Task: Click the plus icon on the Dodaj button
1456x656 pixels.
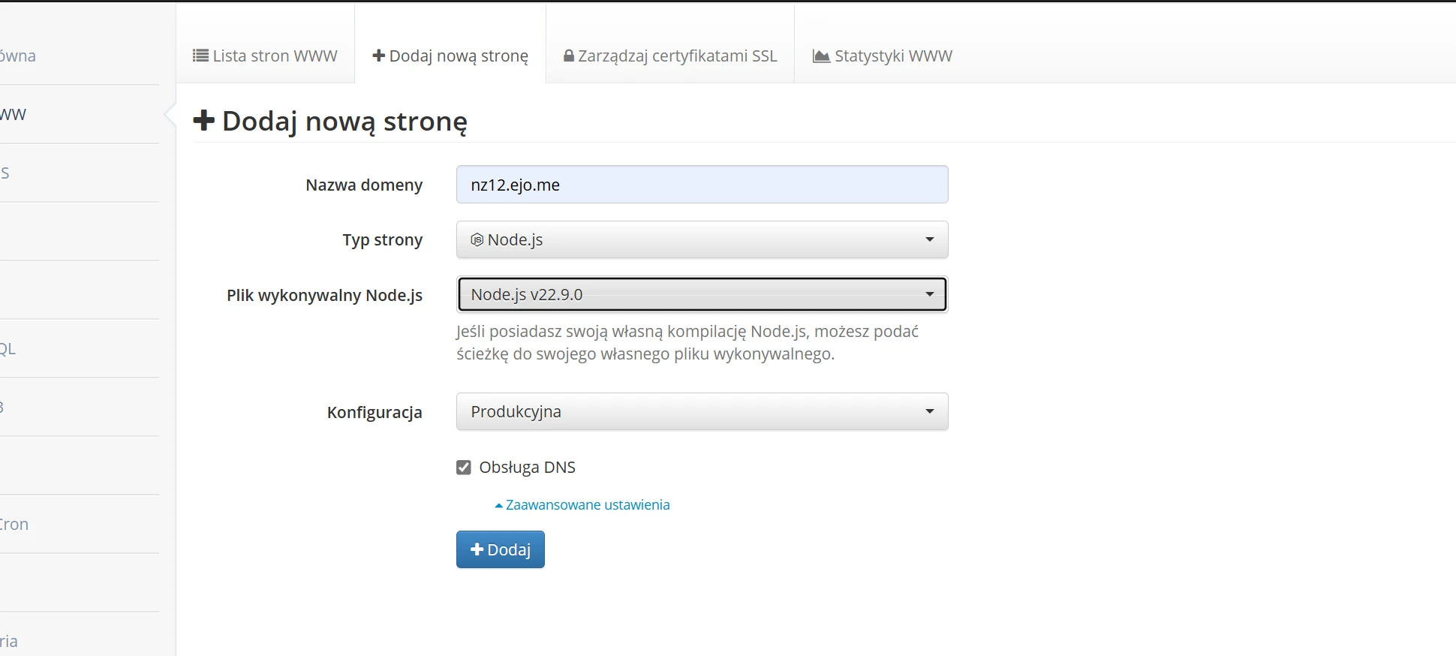Action: tap(477, 550)
